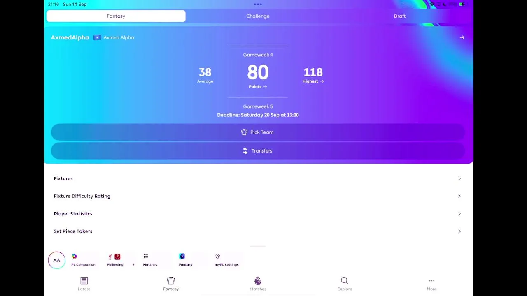
Task: Tap the 21:16 clock in the status bar
Action: 54,4
